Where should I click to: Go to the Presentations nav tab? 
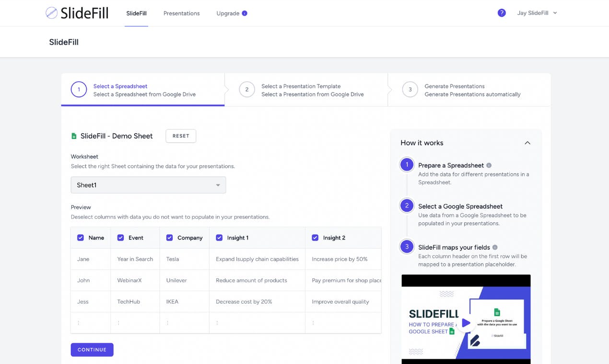click(x=181, y=13)
